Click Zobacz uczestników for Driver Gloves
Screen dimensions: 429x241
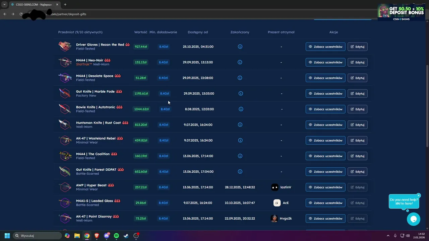click(325, 47)
